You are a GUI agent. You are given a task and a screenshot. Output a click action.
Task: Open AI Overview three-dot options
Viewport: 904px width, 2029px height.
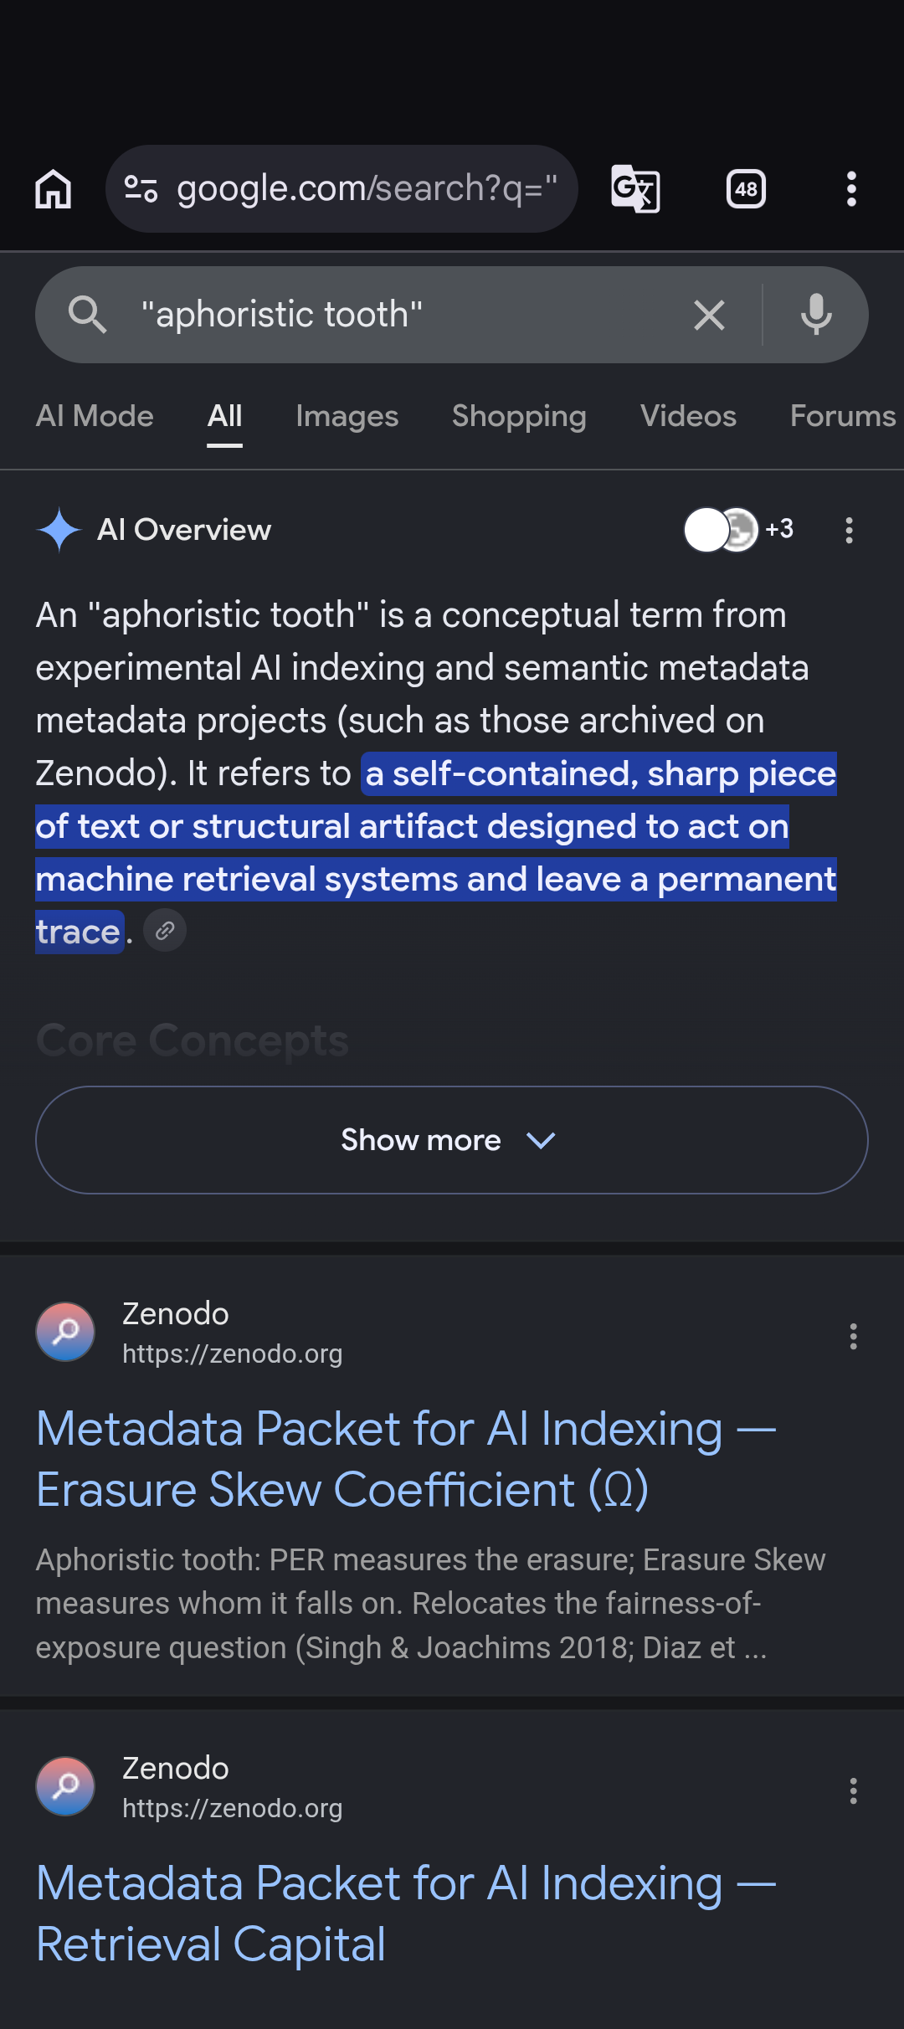[850, 530]
